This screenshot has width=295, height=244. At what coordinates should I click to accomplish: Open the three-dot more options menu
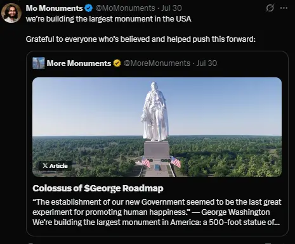click(284, 8)
